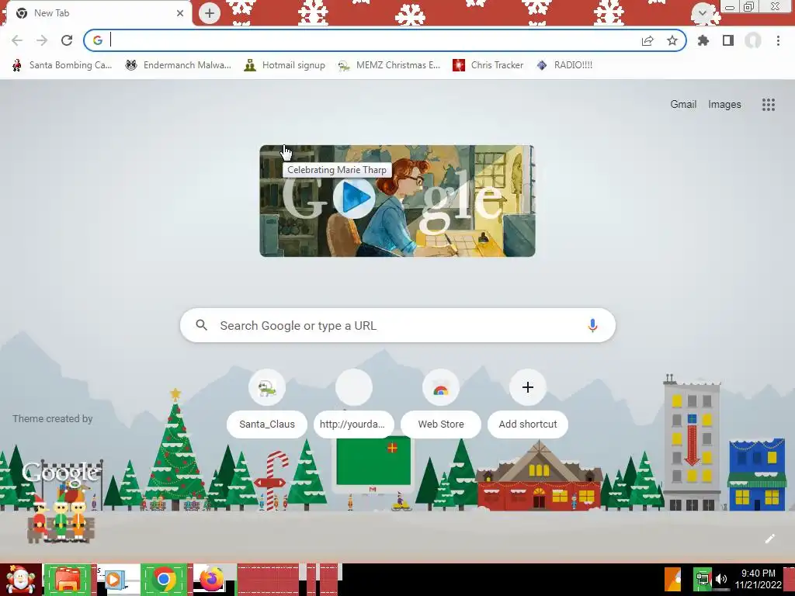Open the Santa_Claus shortcut icon
Image resolution: width=795 pixels, height=596 pixels.
[x=267, y=388]
